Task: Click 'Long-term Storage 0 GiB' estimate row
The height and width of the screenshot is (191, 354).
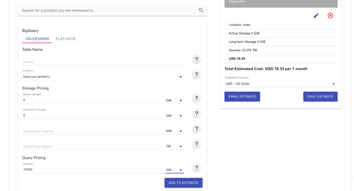Action: click(x=281, y=42)
